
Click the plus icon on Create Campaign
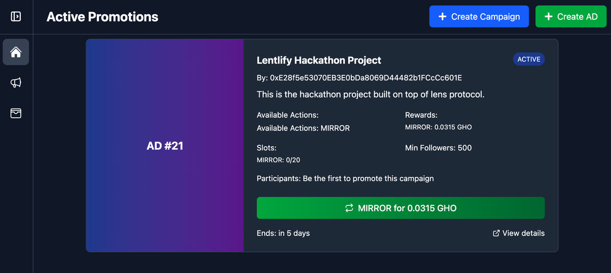click(442, 17)
